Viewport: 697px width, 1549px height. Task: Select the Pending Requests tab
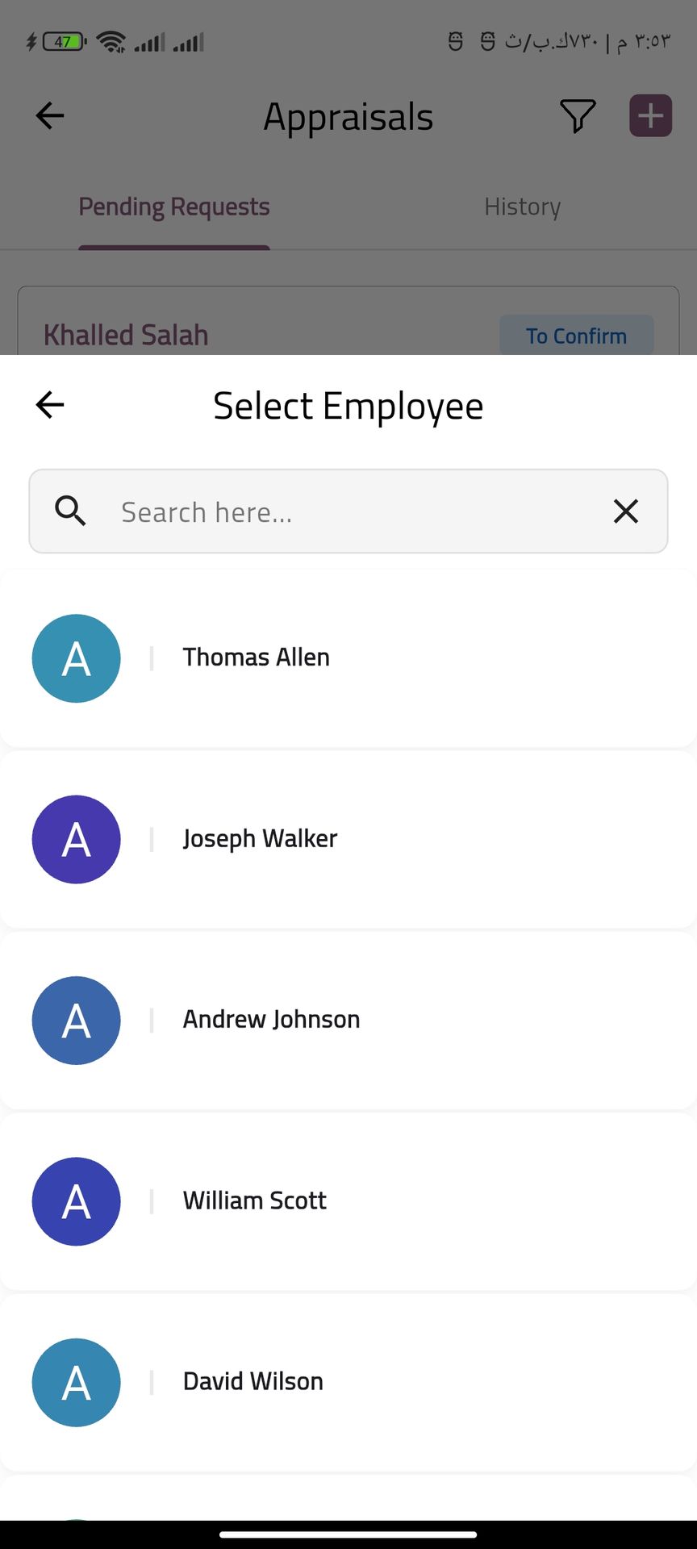point(174,207)
